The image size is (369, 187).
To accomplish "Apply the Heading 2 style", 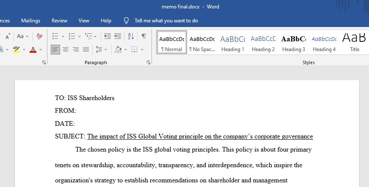I will tap(263, 43).
